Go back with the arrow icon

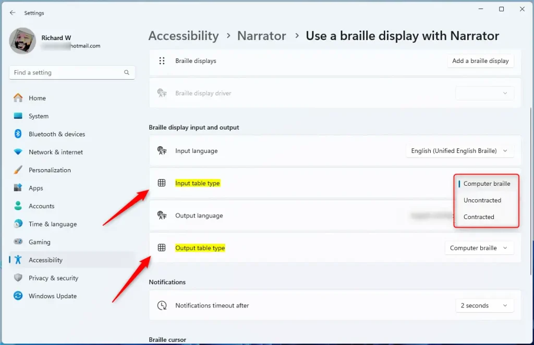(13, 12)
